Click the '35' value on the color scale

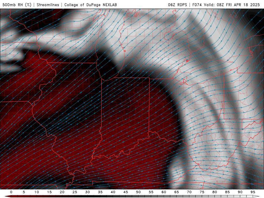click(x=100, y=192)
